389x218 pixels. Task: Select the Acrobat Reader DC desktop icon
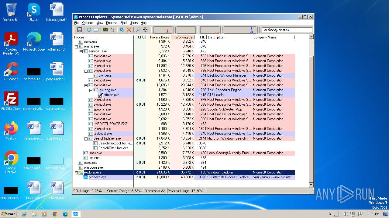tap(11, 44)
